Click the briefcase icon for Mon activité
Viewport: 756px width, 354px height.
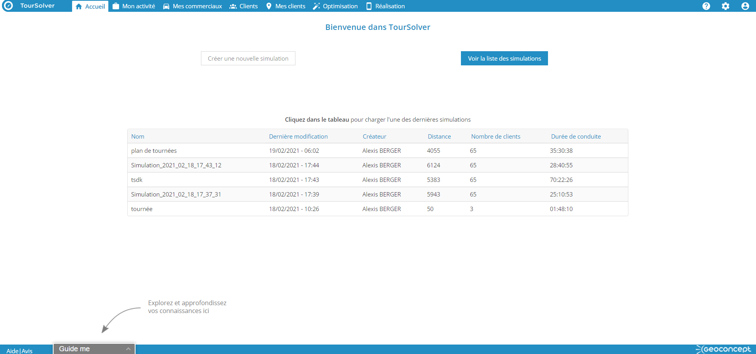pyautogui.click(x=116, y=6)
